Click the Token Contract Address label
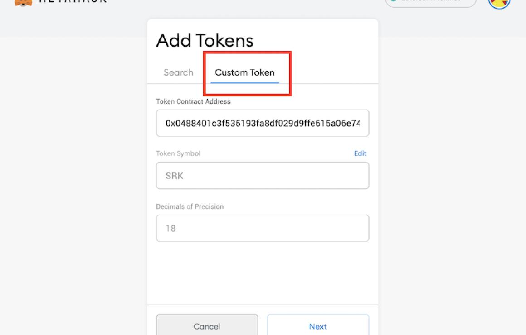 coord(193,101)
